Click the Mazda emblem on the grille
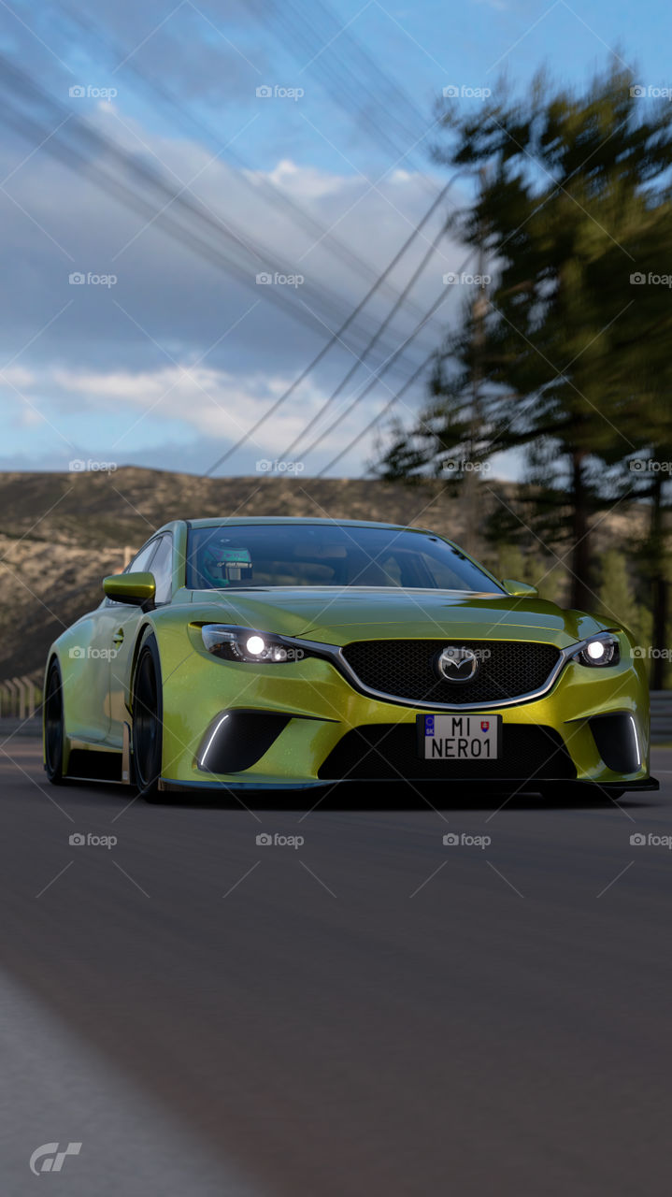672x1197 pixels. point(458,665)
